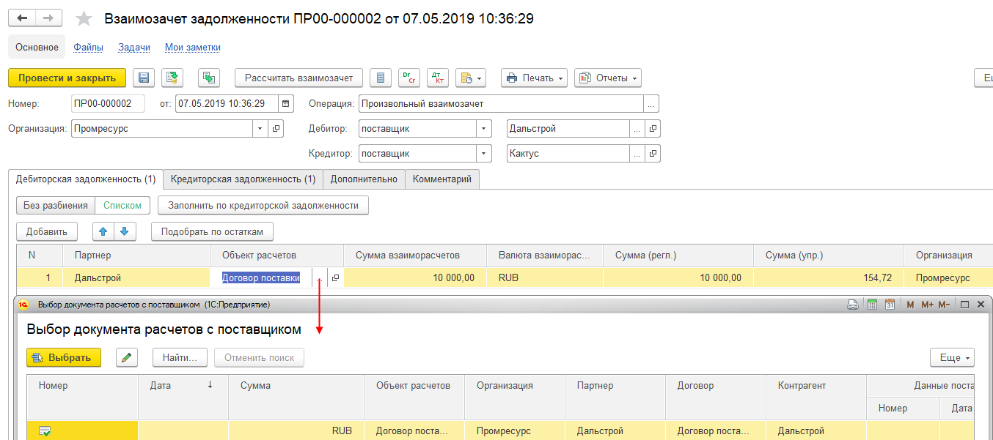Click the M- memory button in the dialog title bar
This screenshot has height=440, width=993.
point(944,304)
